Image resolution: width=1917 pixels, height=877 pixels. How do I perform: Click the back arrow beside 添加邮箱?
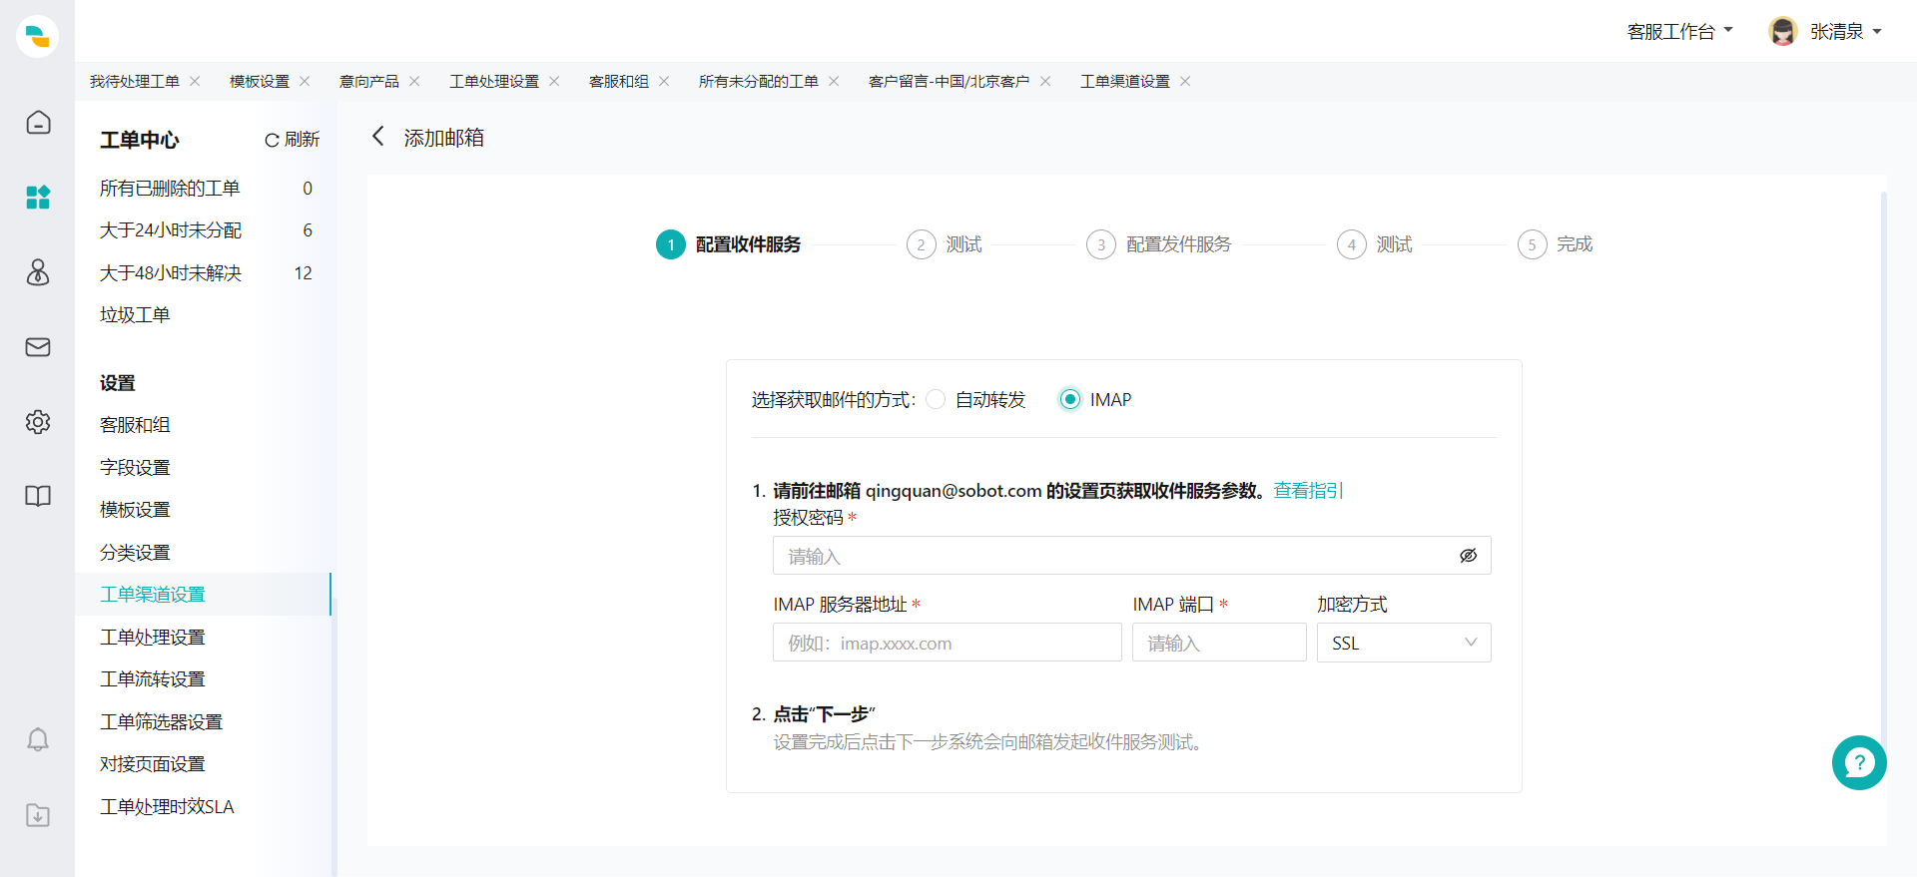[377, 137]
